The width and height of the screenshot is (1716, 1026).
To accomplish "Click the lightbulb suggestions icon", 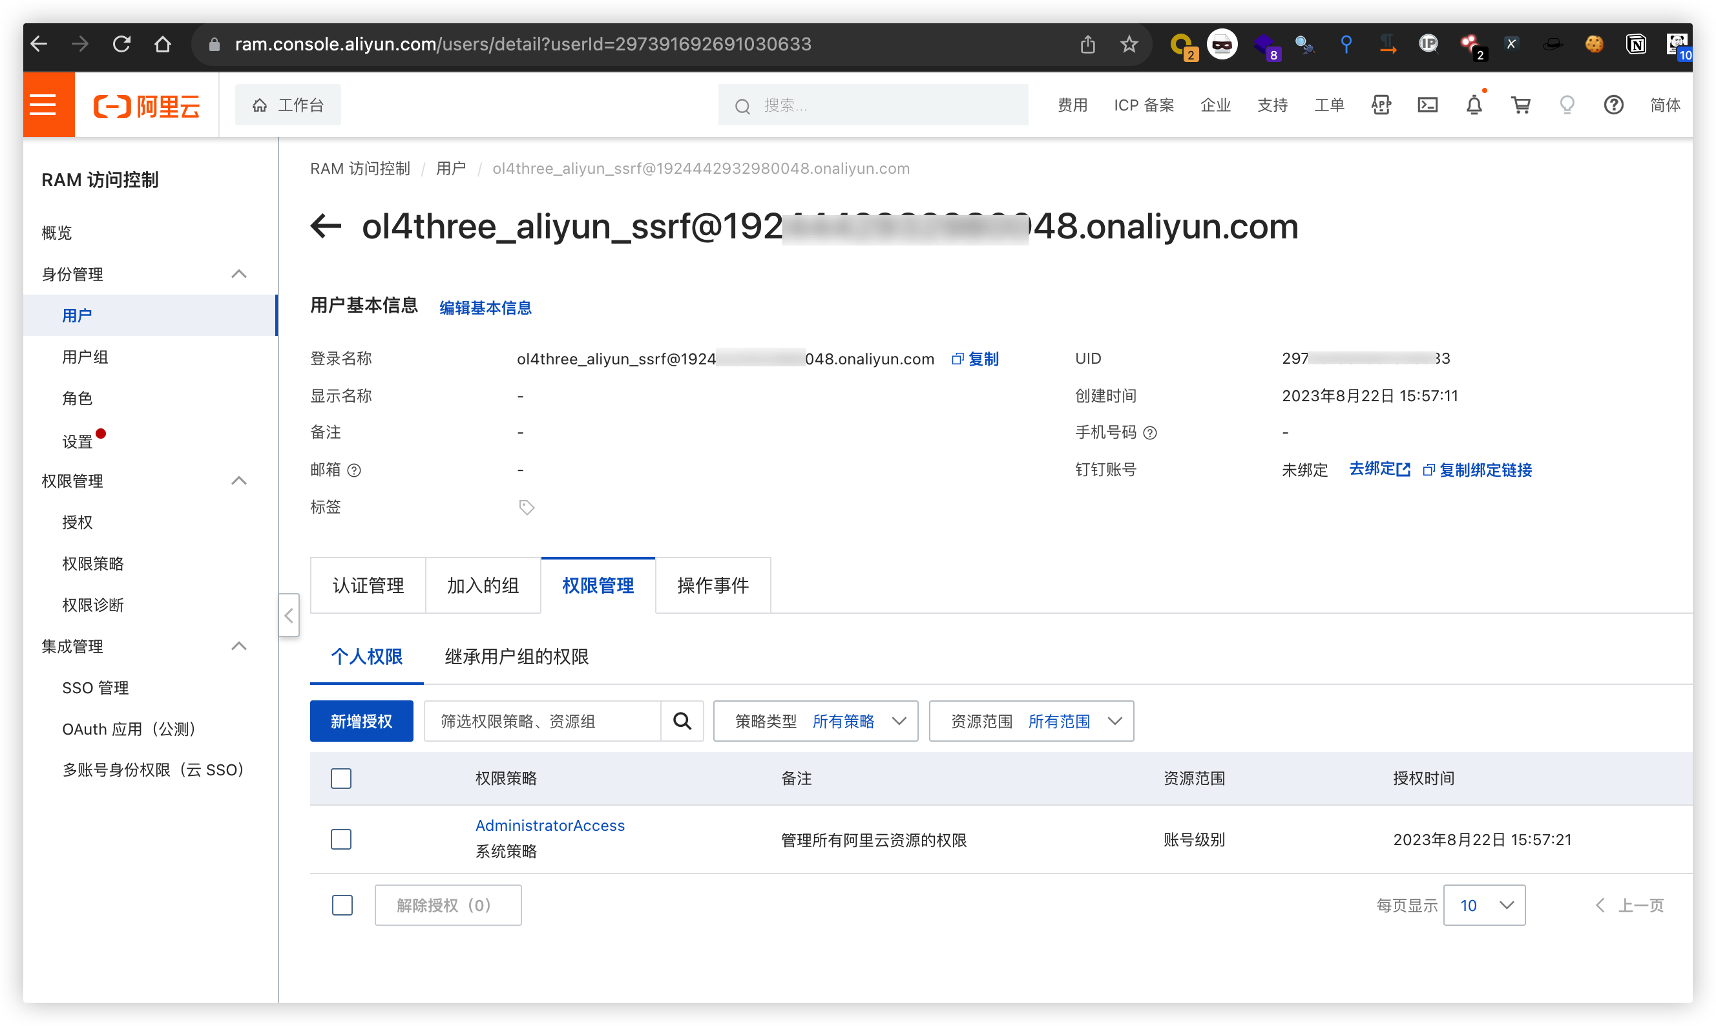I will 1567,105.
